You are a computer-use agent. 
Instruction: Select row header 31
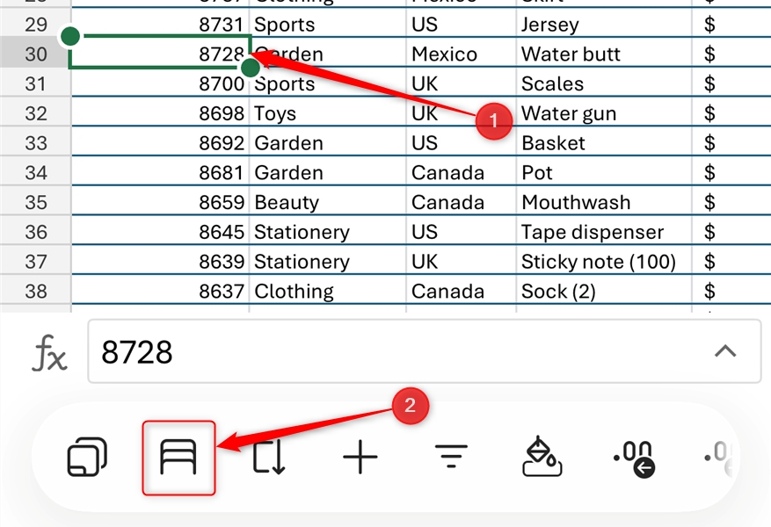click(36, 83)
